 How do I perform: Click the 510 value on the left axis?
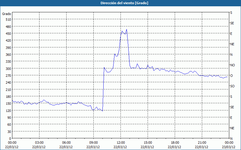8,19
